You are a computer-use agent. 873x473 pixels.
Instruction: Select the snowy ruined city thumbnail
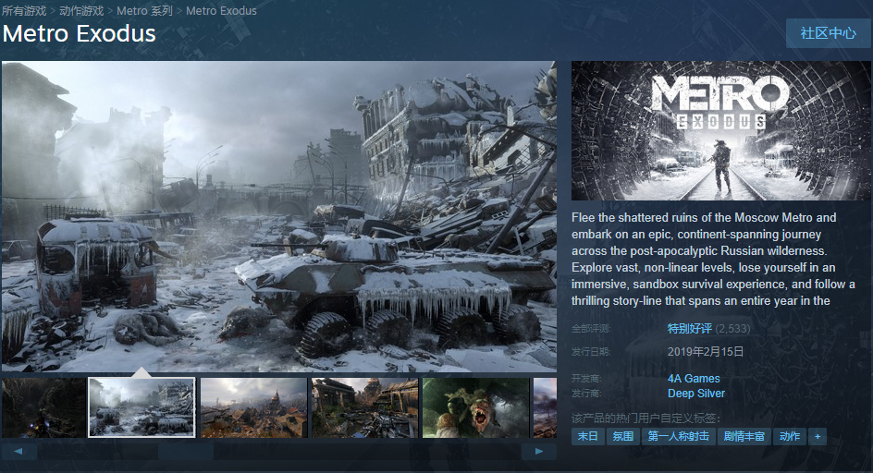point(142,408)
